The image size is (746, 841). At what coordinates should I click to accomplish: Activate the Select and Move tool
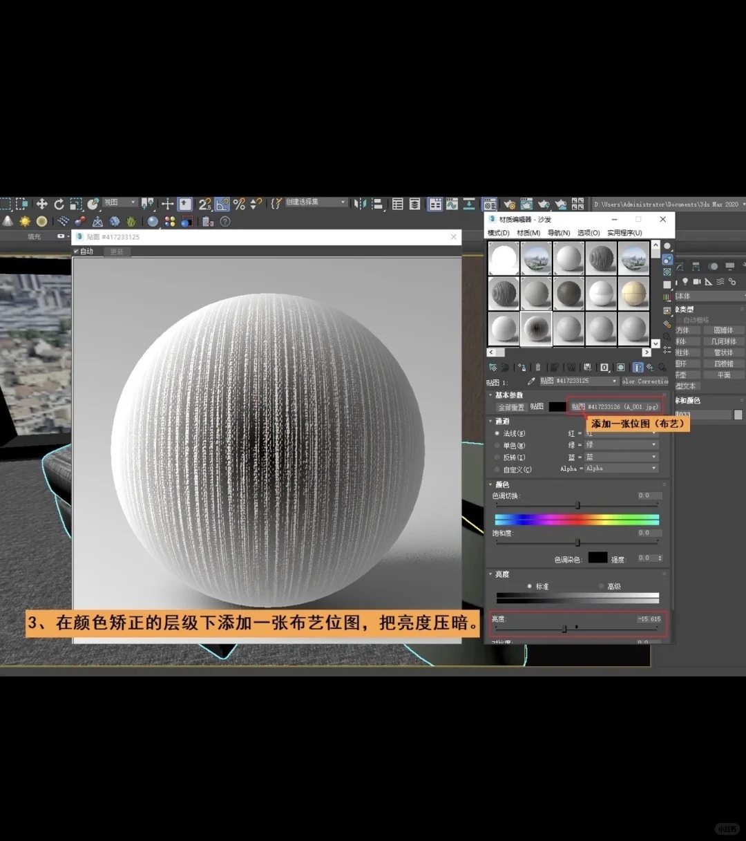click(x=41, y=204)
